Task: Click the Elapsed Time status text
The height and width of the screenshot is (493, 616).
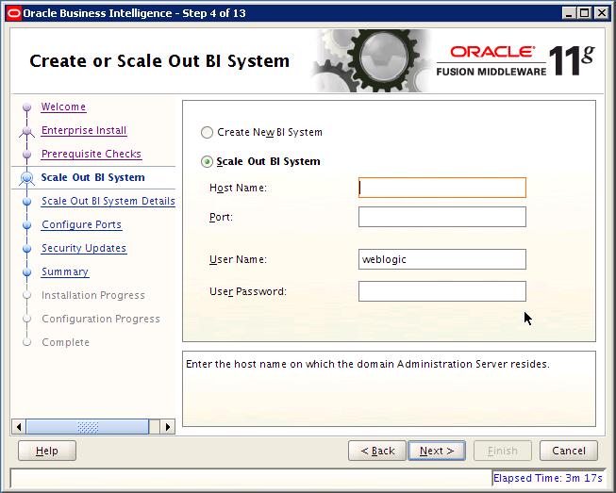Action: pos(548,478)
